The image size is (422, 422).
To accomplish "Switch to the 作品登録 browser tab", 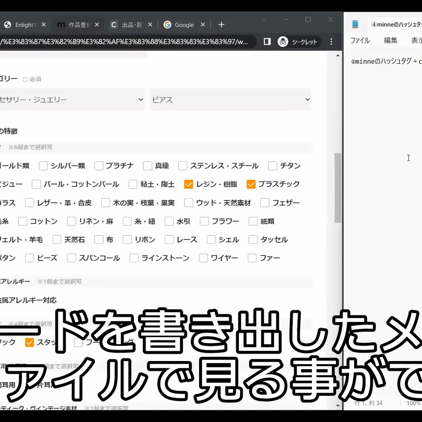I will [78, 25].
